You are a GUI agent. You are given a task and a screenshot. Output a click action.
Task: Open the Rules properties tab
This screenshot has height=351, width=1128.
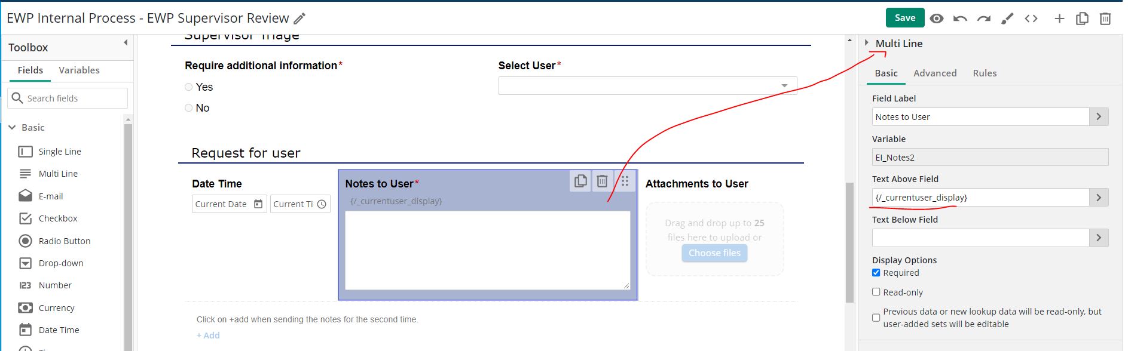[985, 73]
